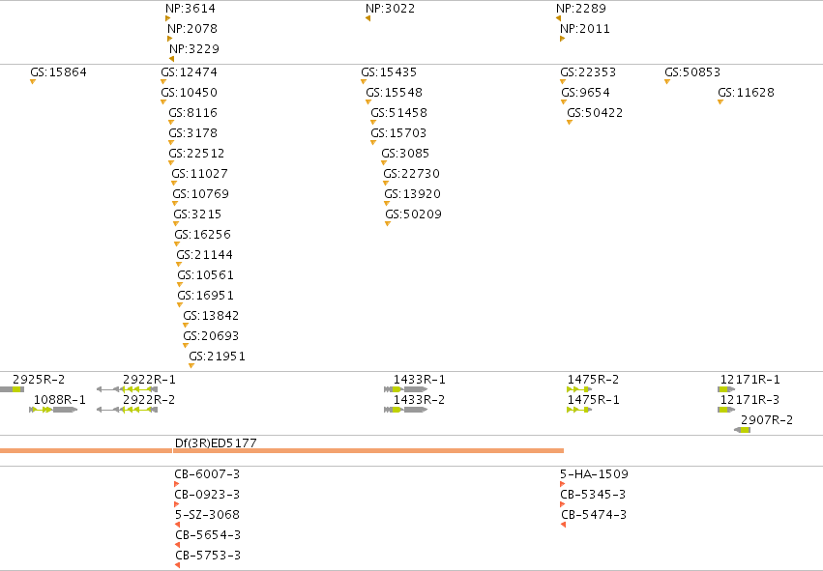Click the 5-HA-1509 insertion label
823x571 pixels.
594,474
